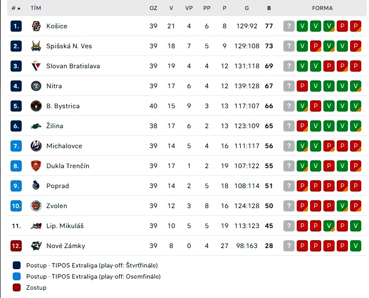Click Nové Zámky's latest green V form badge
The height and width of the screenshot is (298, 369).
point(355,246)
